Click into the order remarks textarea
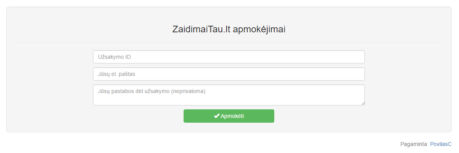 tap(229, 95)
